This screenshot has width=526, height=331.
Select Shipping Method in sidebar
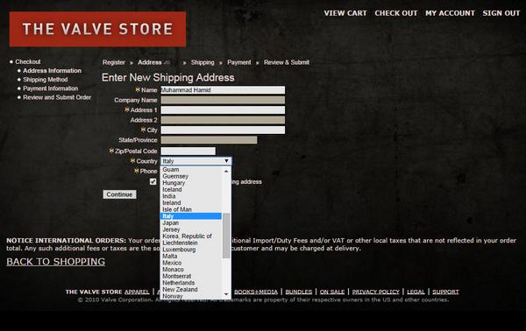pos(46,80)
